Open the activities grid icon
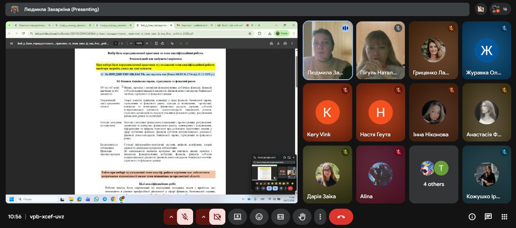 coord(504,217)
